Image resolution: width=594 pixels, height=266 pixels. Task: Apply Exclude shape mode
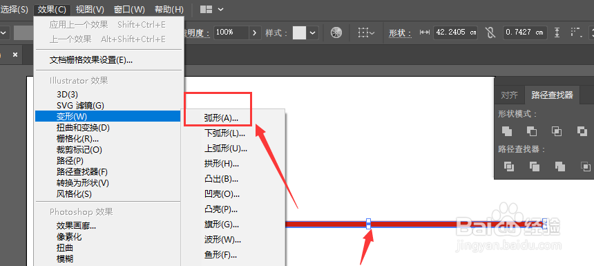[582, 131]
